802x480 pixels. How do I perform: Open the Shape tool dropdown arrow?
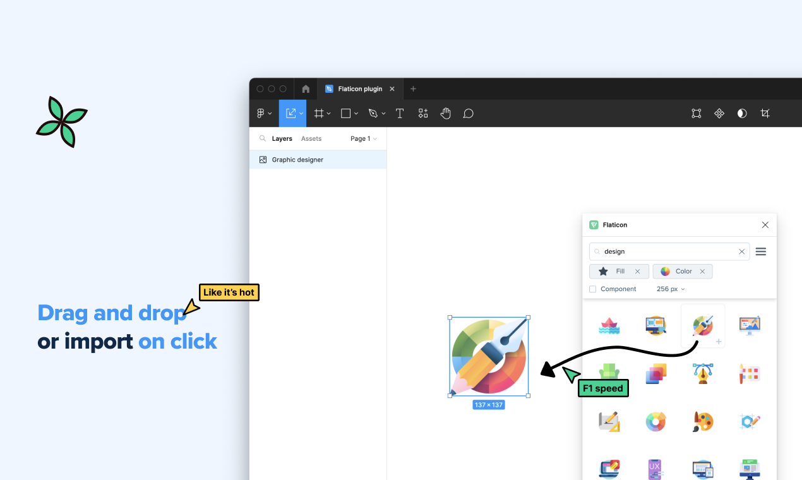tap(356, 114)
